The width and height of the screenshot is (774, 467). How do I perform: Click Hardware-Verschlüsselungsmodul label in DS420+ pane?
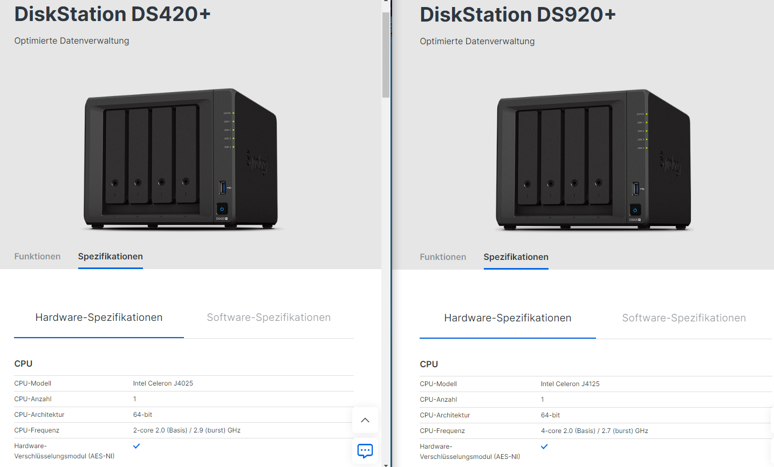(x=64, y=451)
